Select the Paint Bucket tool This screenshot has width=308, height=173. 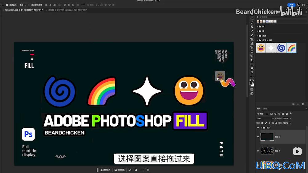click(x=252, y=47)
